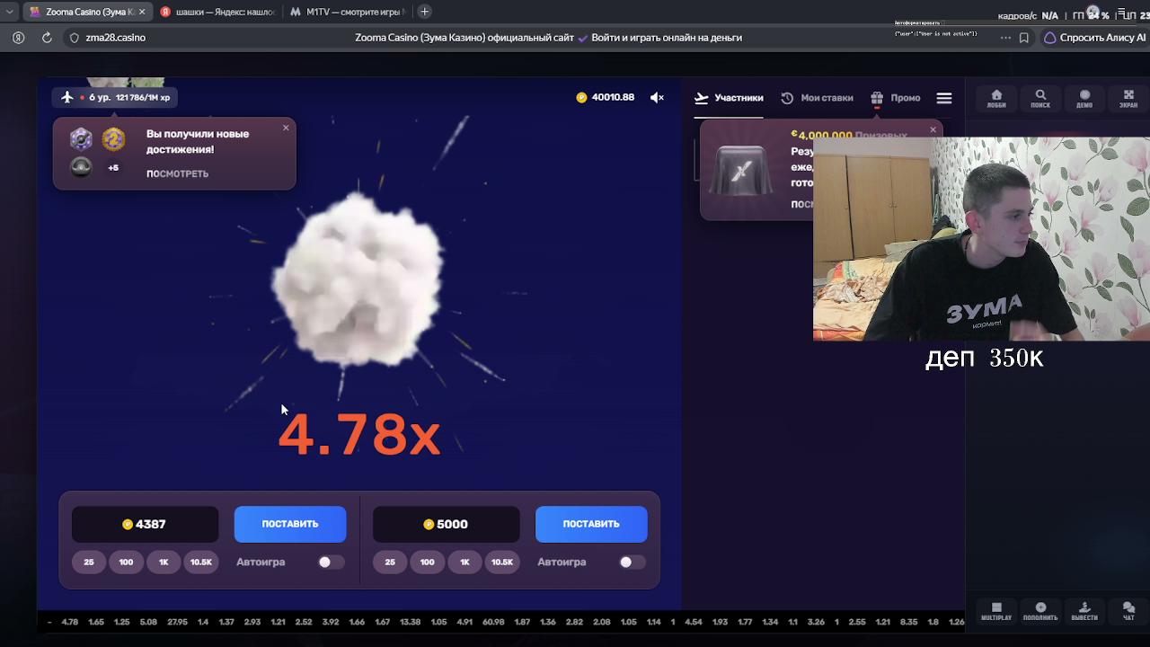This screenshot has width=1150, height=647.
Task: Close the 4,000,000 prize notification
Action: pos(933,129)
